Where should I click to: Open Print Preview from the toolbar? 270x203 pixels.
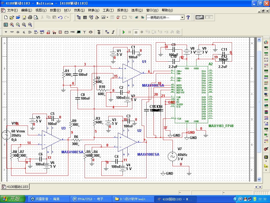tap(36, 17)
